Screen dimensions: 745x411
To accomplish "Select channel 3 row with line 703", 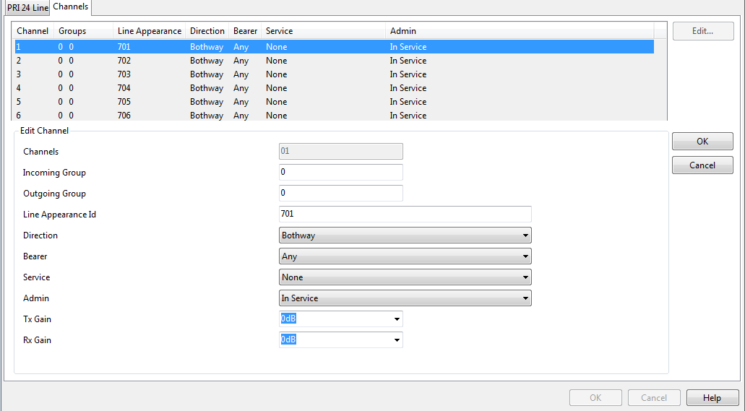I will (333, 74).
